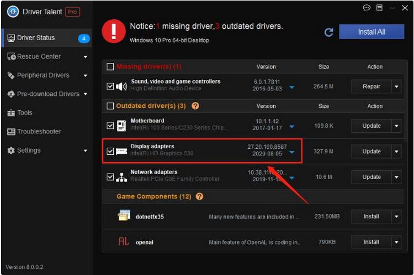
Task: Click the Peripheral Drivers plug icon
Action: coord(11,76)
